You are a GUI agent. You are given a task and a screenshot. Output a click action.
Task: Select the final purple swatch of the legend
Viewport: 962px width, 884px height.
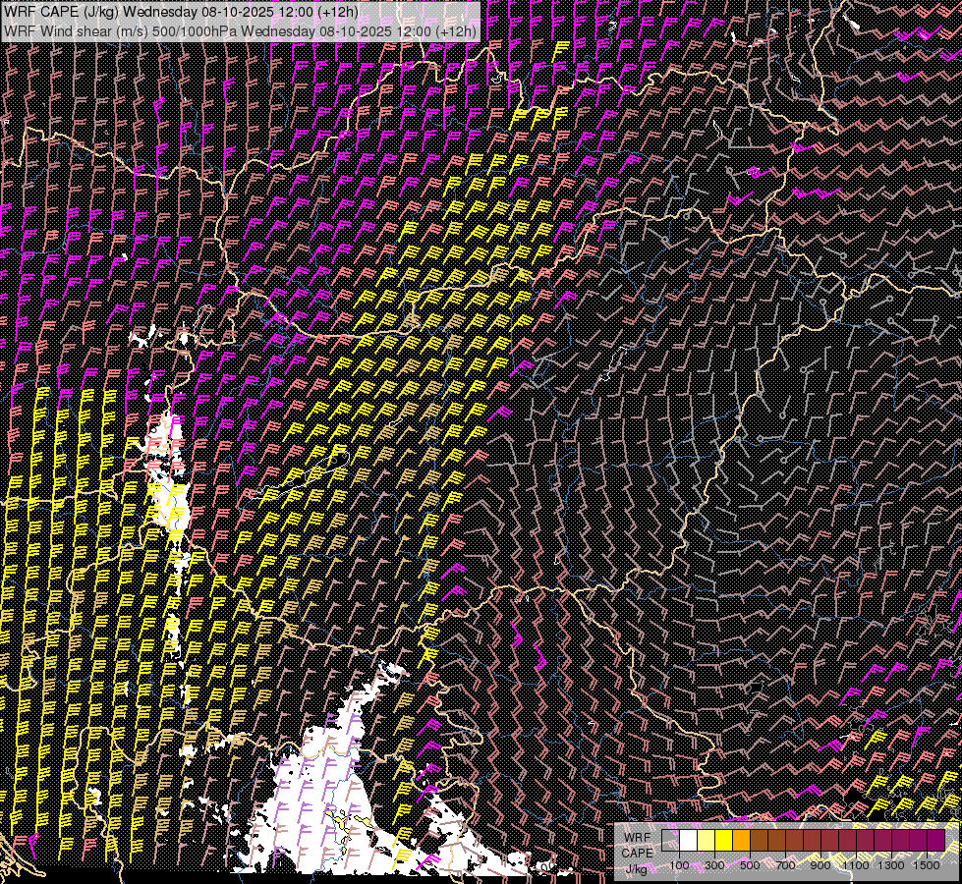[x=936, y=841]
